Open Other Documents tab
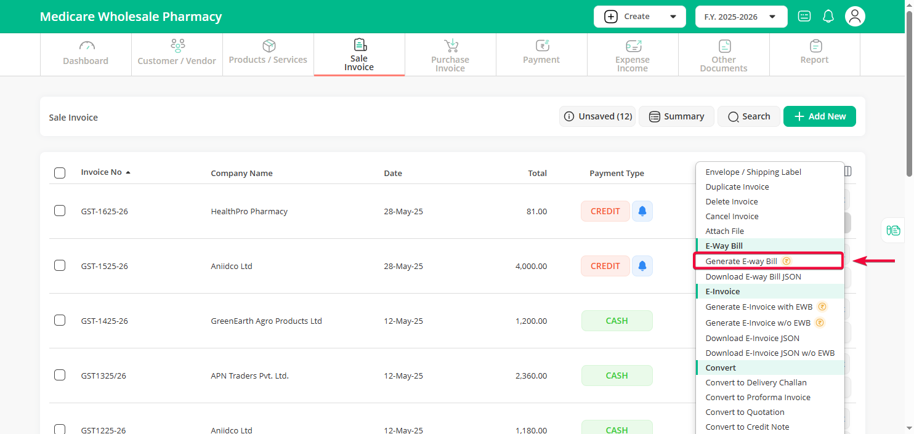Viewport: 914px width, 434px height. (x=724, y=54)
